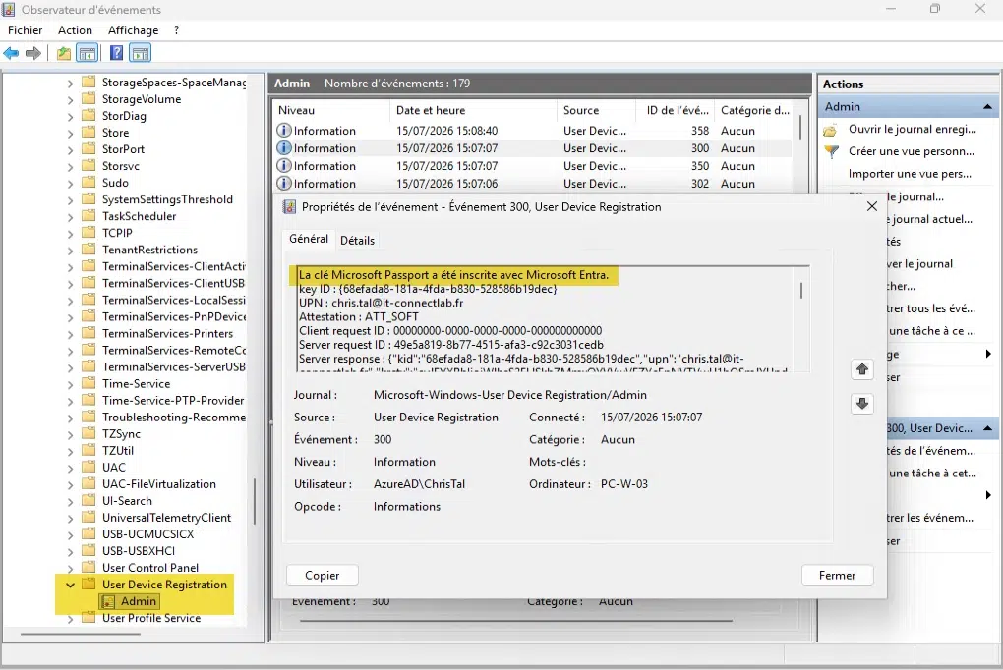Open the Affichage menu
1003x670 pixels.
[x=133, y=30]
